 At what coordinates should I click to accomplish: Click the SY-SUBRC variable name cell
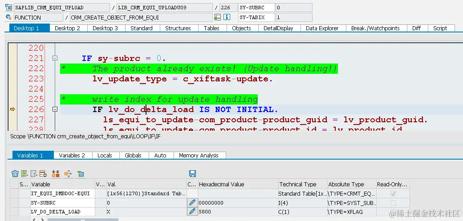tap(63, 203)
